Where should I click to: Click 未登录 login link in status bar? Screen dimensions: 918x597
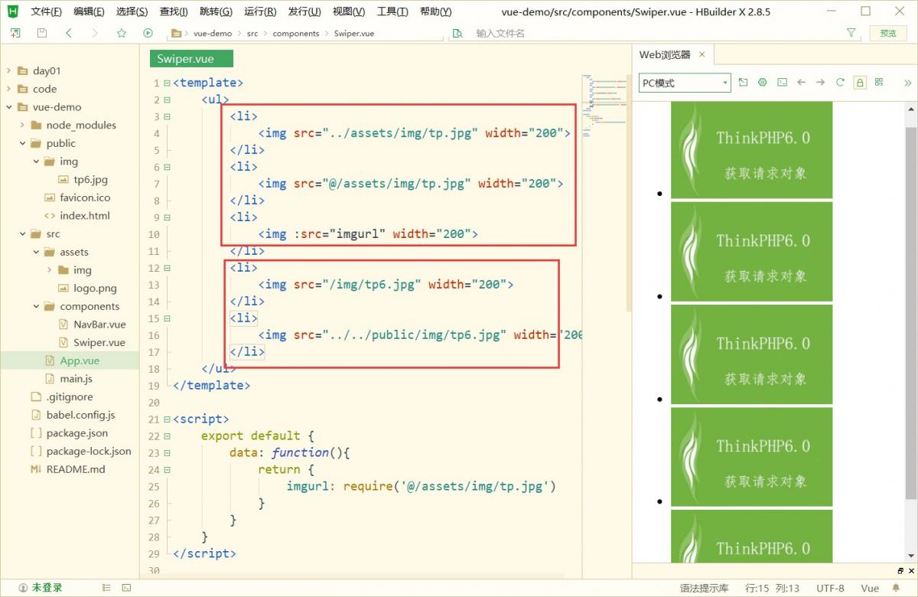tap(47, 588)
